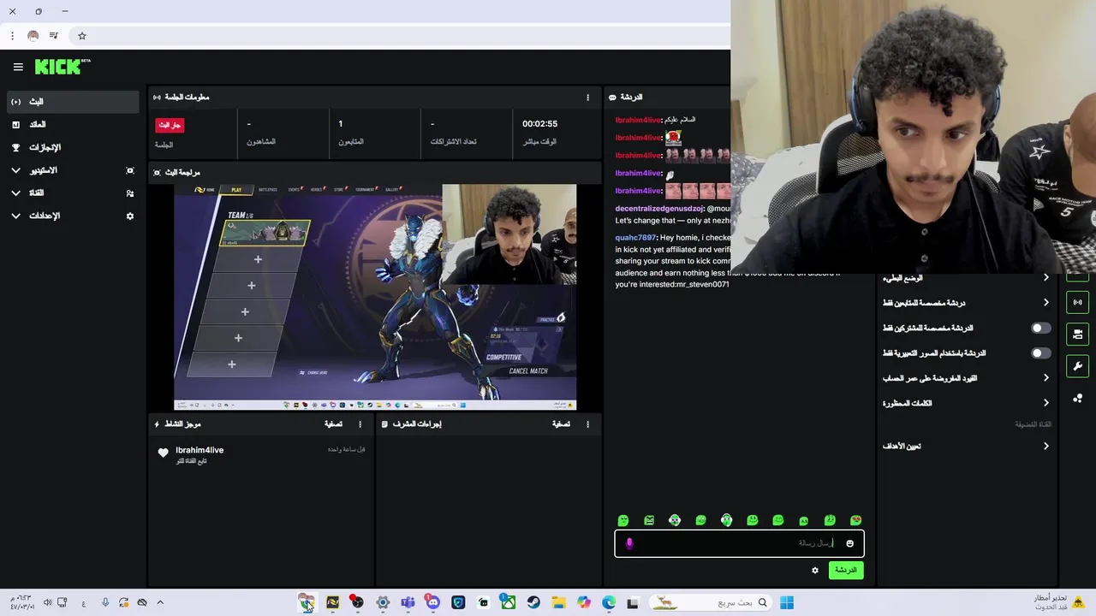
Task: Open Steam from the taskbar
Action: (x=533, y=603)
